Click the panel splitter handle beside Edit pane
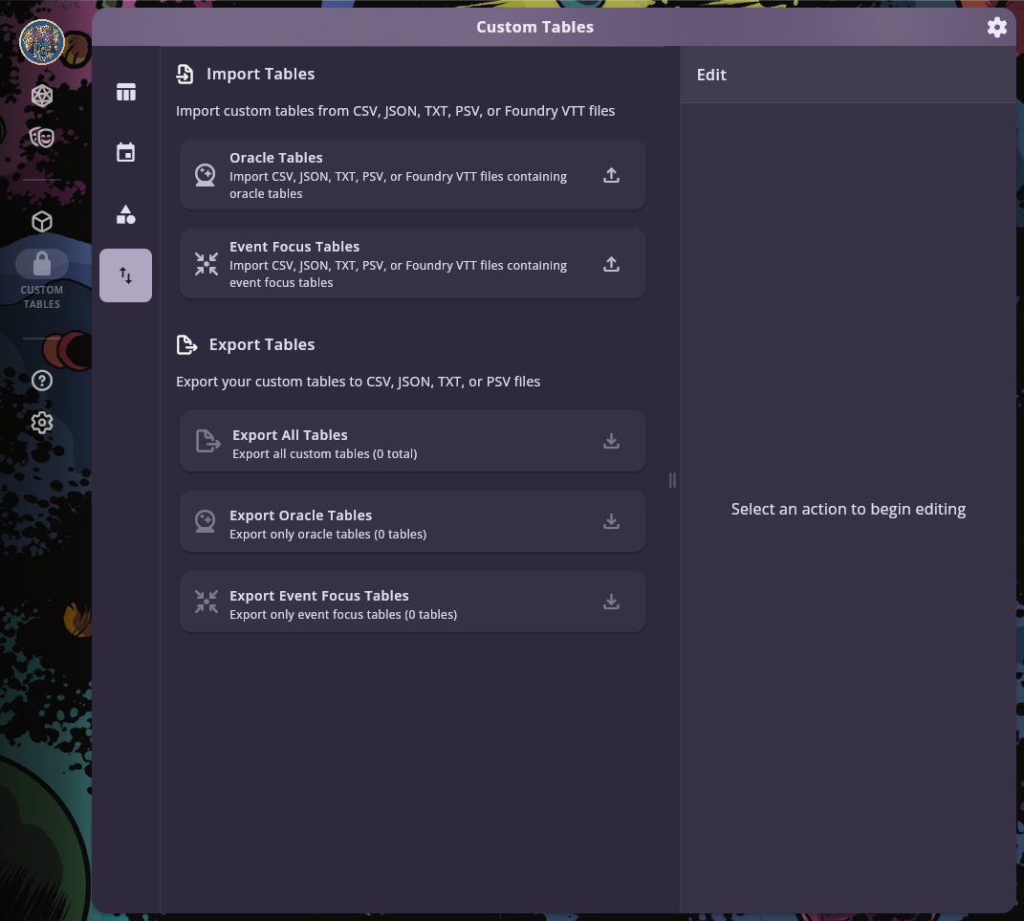Viewport: 1024px width, 921px height. [673, 480]
